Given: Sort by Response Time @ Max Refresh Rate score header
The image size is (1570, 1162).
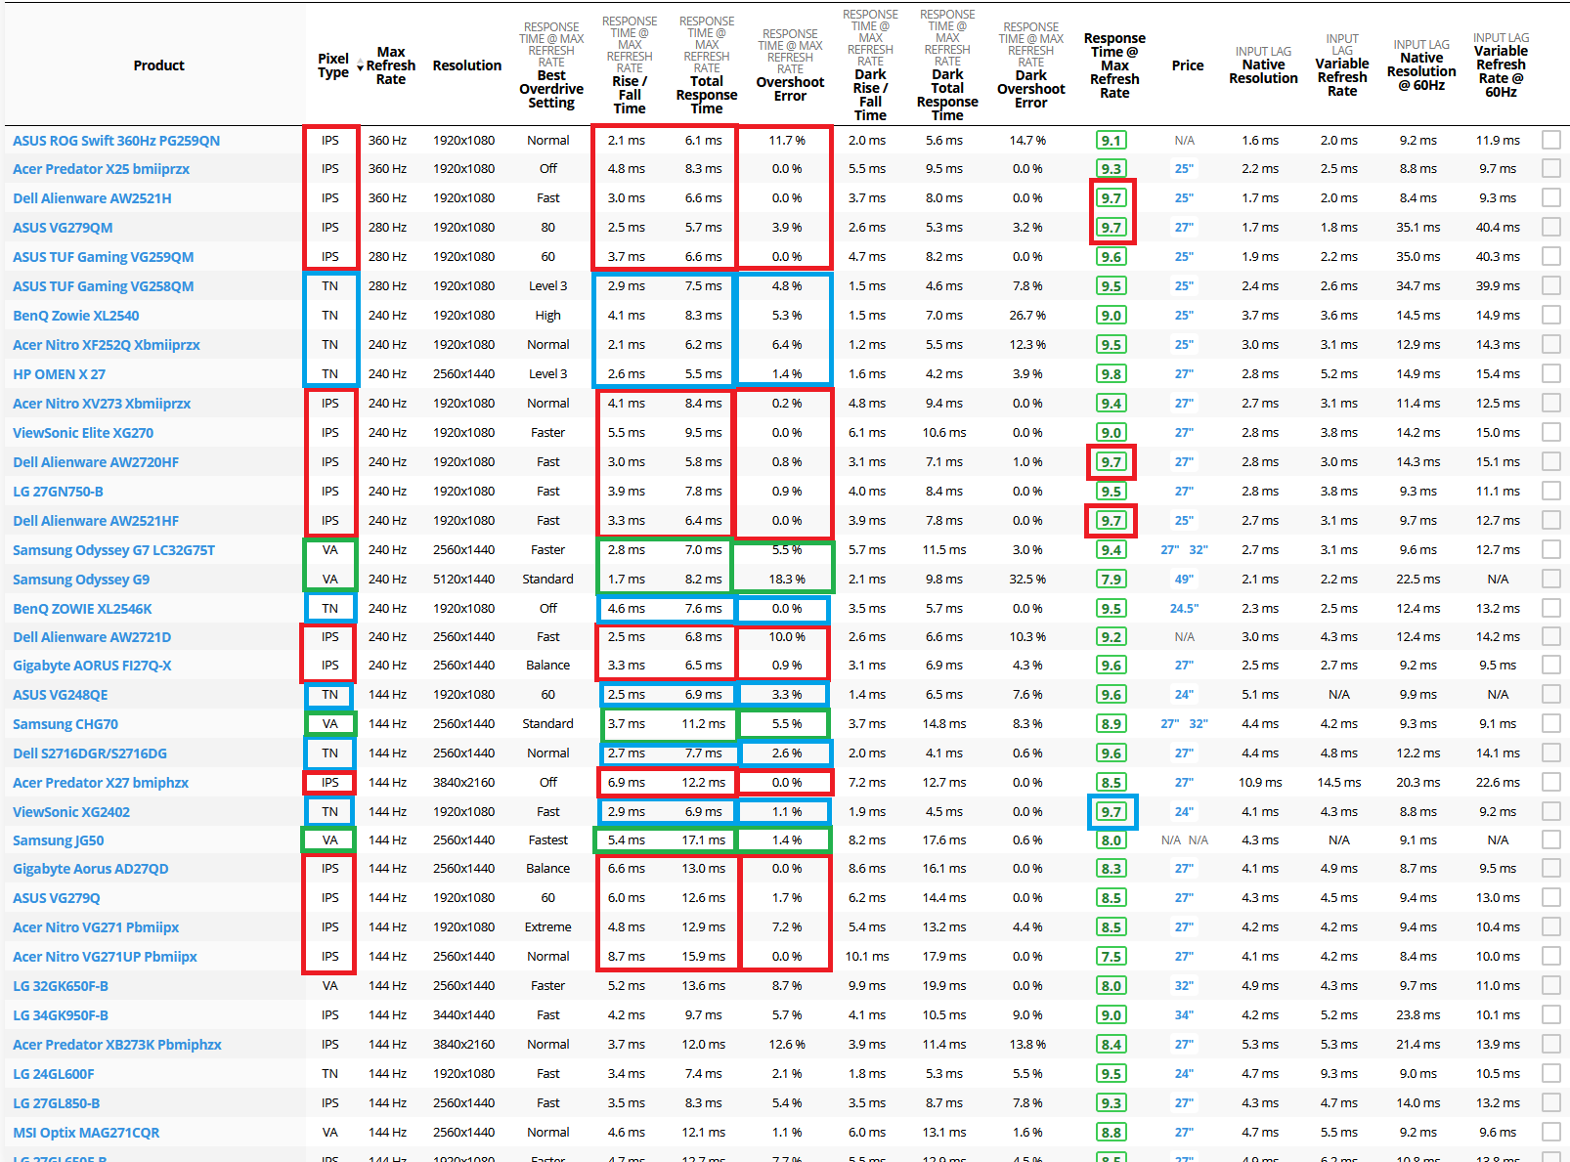Looking at the screenshot, I should point(1114,65).
